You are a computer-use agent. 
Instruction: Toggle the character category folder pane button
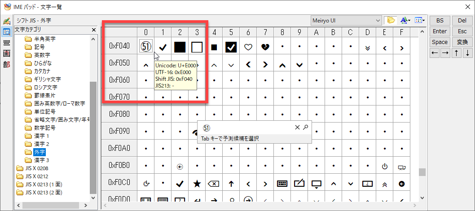[x=390, y=20]
